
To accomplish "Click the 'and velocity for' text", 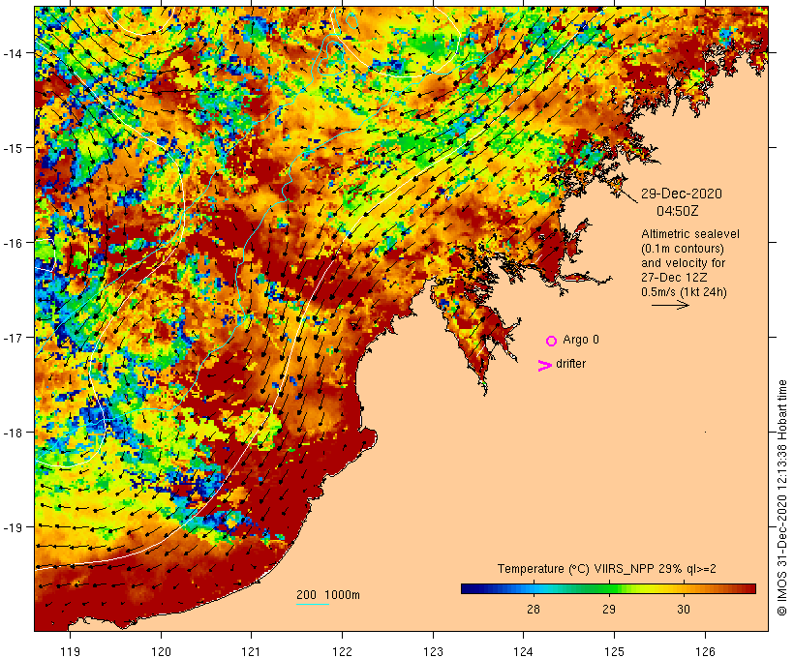I will point(683,262).
